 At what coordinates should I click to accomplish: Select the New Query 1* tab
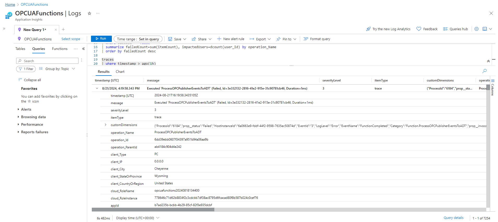click(34, 30)
